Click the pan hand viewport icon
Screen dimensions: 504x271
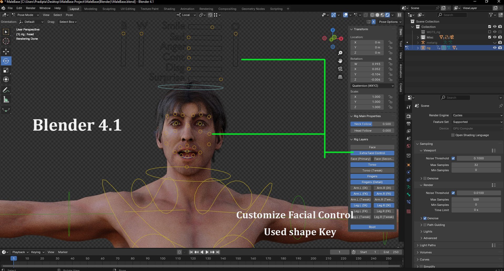point(340,61)
